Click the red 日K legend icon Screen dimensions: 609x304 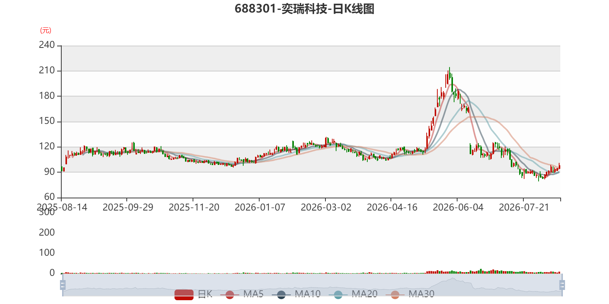pyautogui.click(x=184, y=294)
